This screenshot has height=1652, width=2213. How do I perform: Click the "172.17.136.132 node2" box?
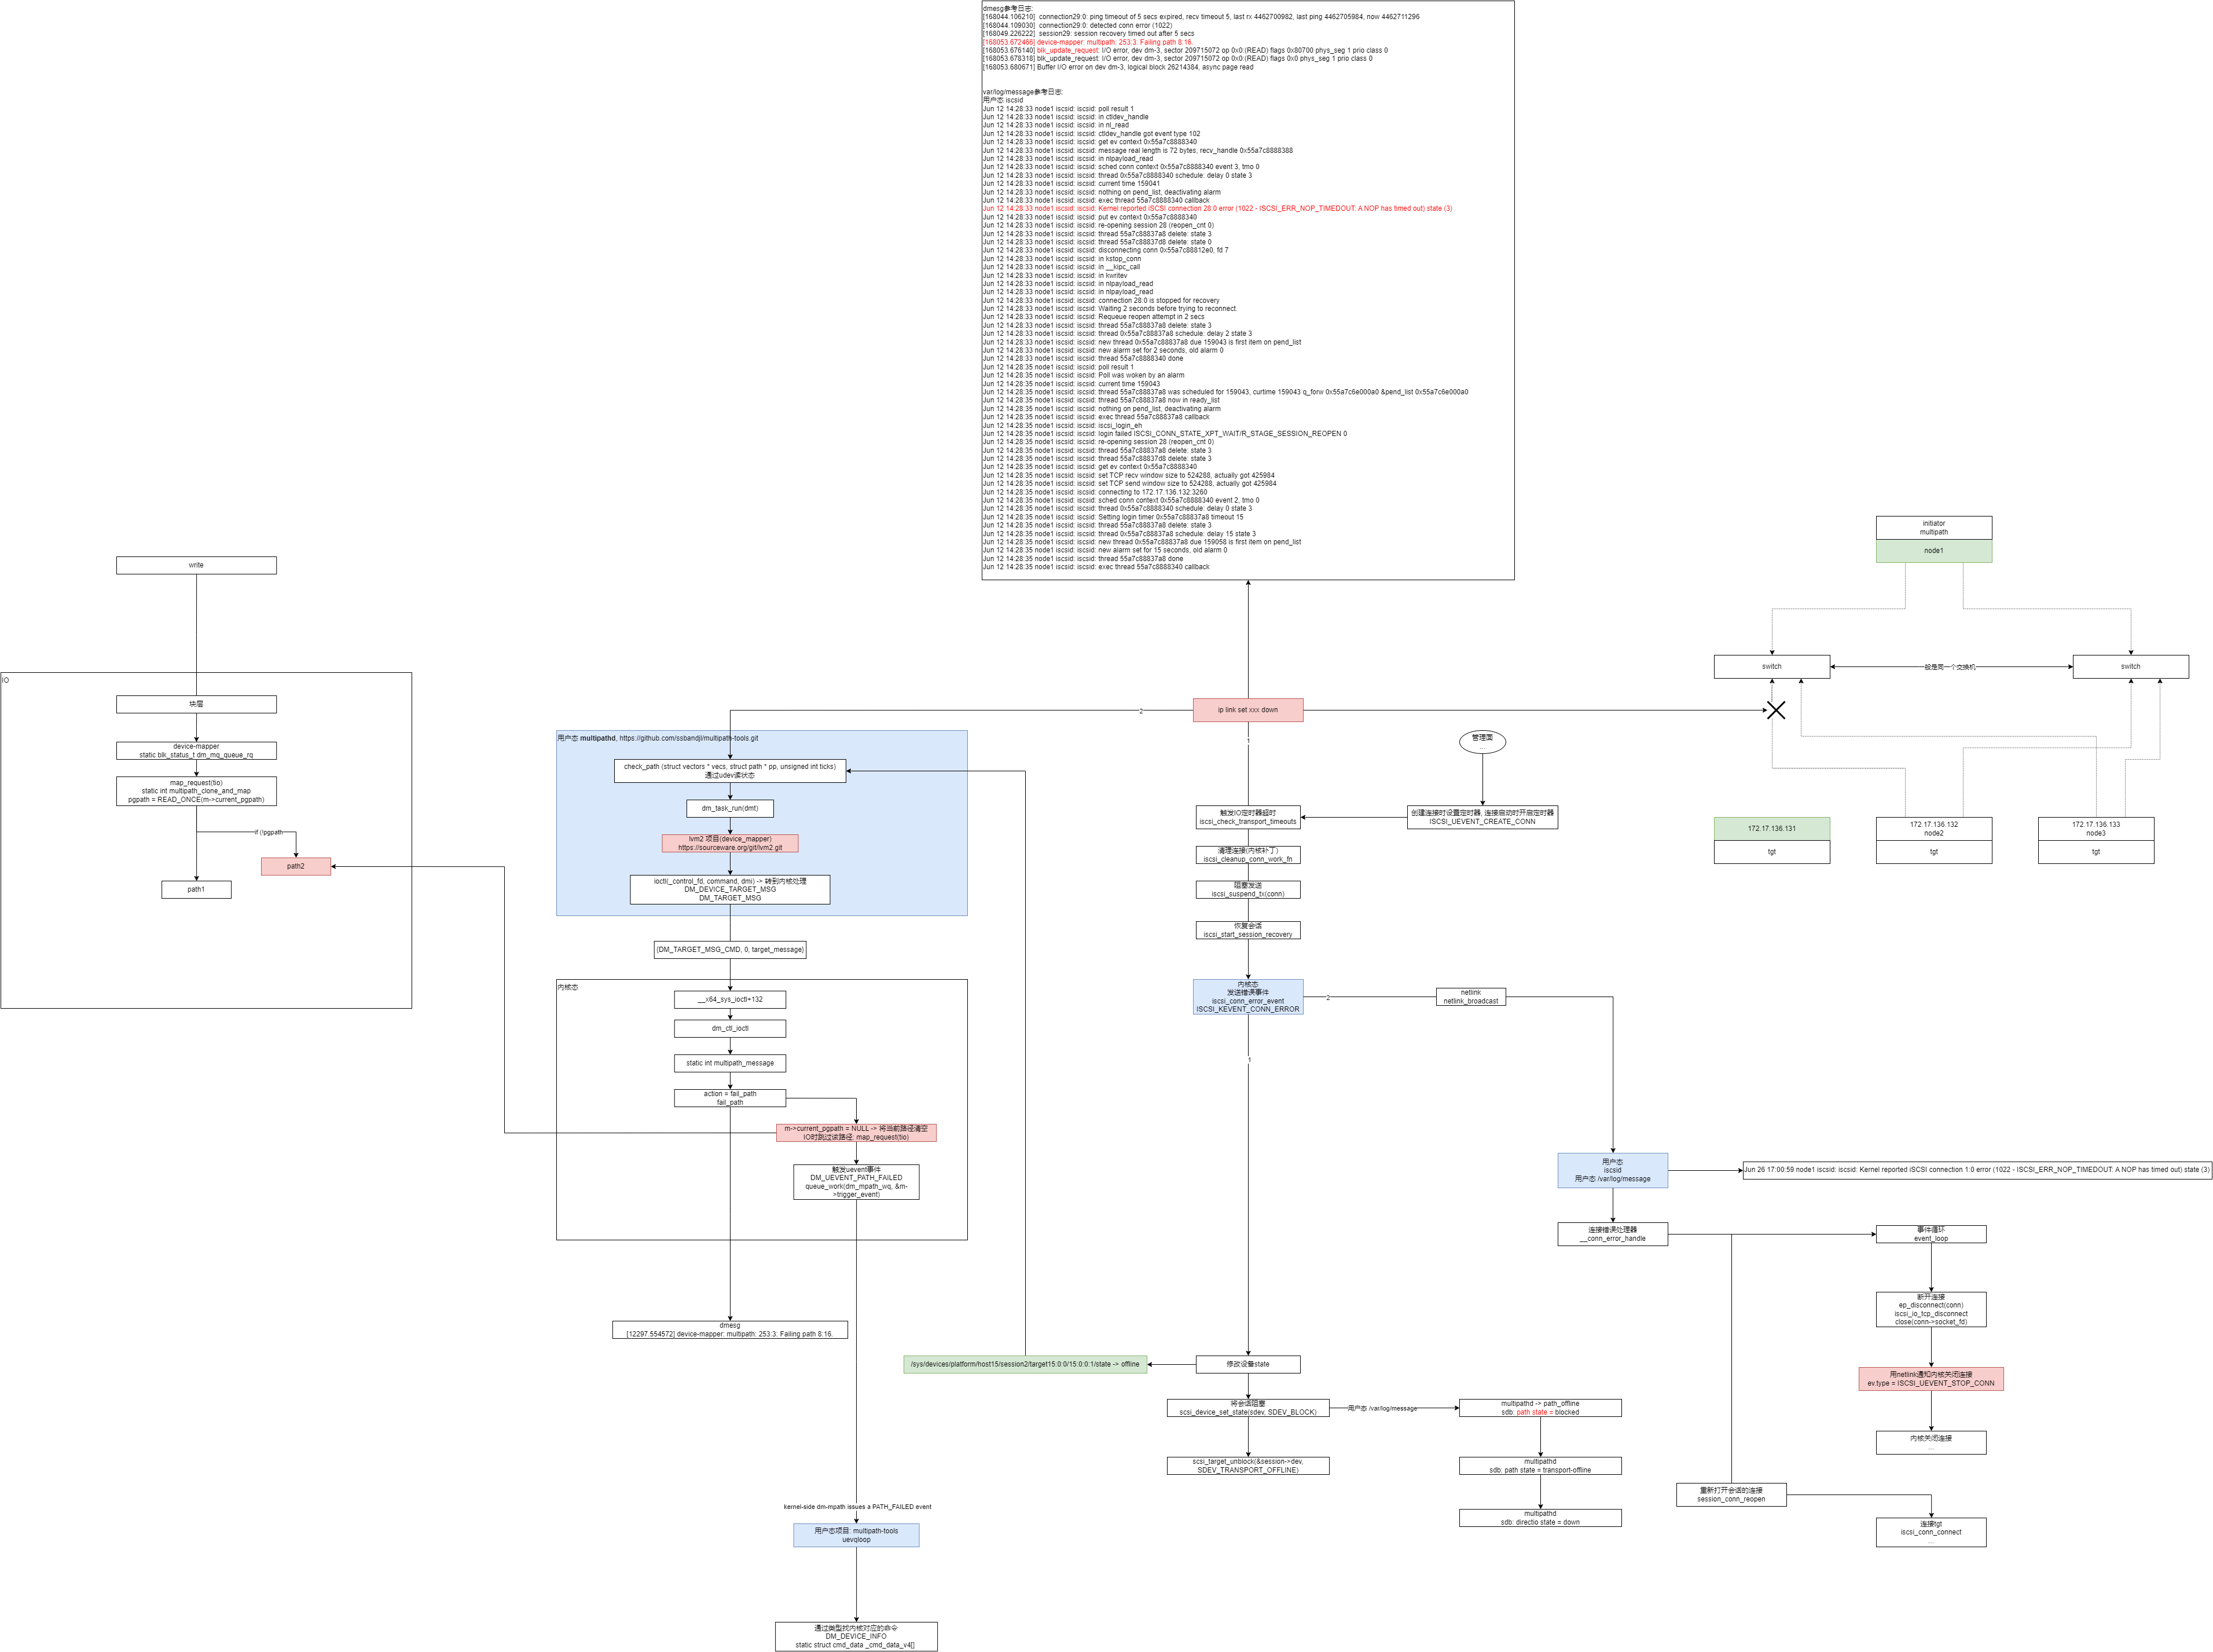pos(1933,829)
